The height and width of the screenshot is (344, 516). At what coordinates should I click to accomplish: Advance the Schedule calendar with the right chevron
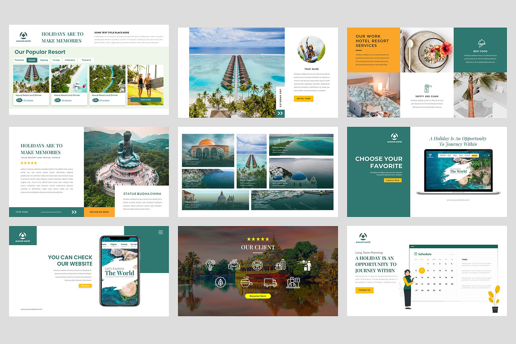[453, 254]
